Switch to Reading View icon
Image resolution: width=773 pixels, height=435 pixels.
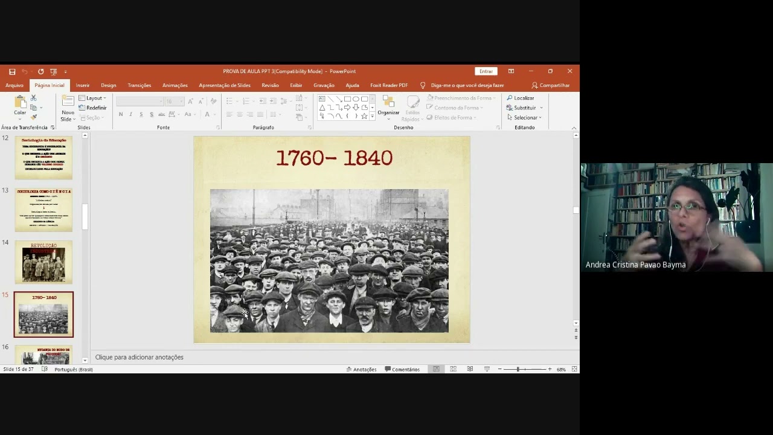(470, 369)
